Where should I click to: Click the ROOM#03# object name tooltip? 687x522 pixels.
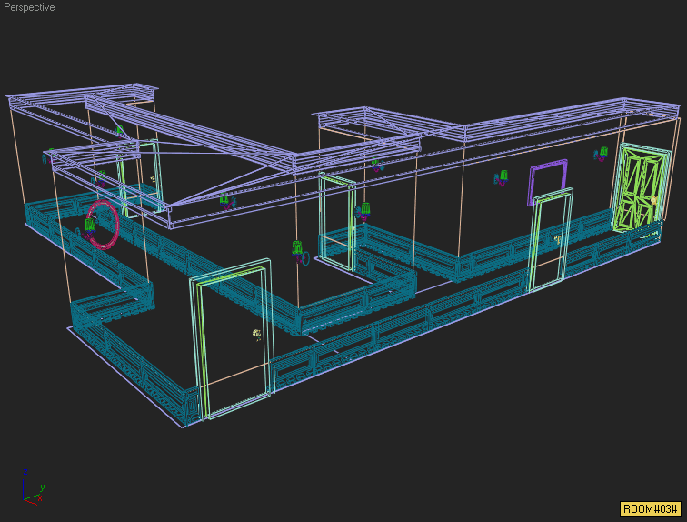click(651, 508)
